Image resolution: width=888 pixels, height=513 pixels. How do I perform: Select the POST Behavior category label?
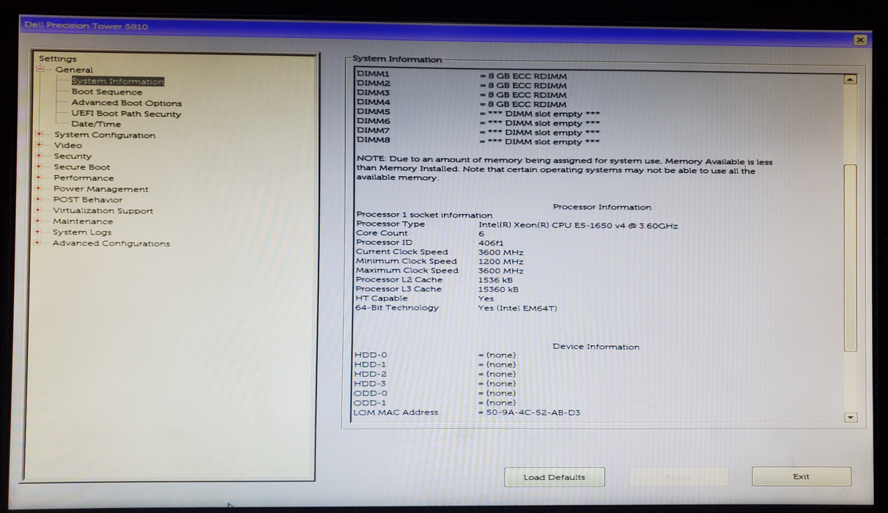[x=88, y=199]
